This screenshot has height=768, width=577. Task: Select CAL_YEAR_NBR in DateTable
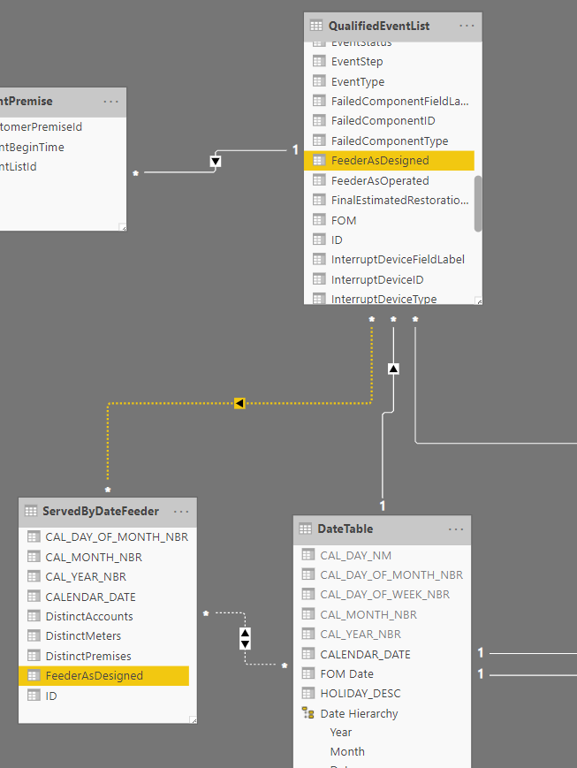click(x=361, y=635)
